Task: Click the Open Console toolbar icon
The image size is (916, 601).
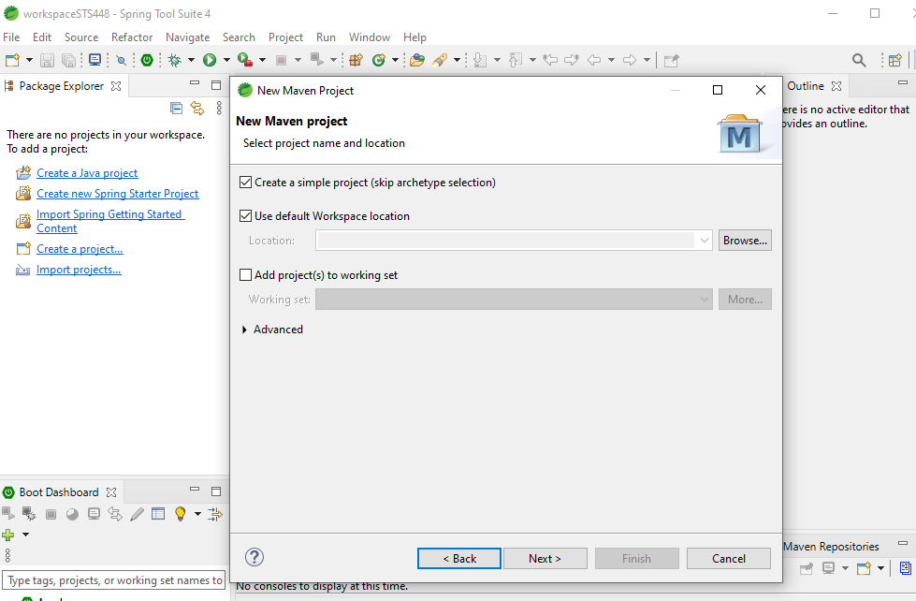Action: (95, 59)
